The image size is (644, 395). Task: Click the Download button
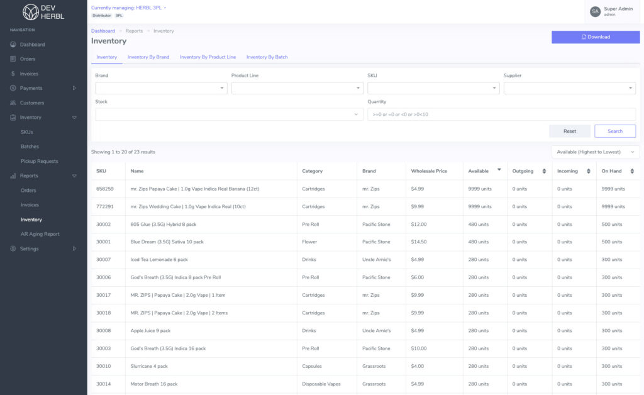click(596, 37)
